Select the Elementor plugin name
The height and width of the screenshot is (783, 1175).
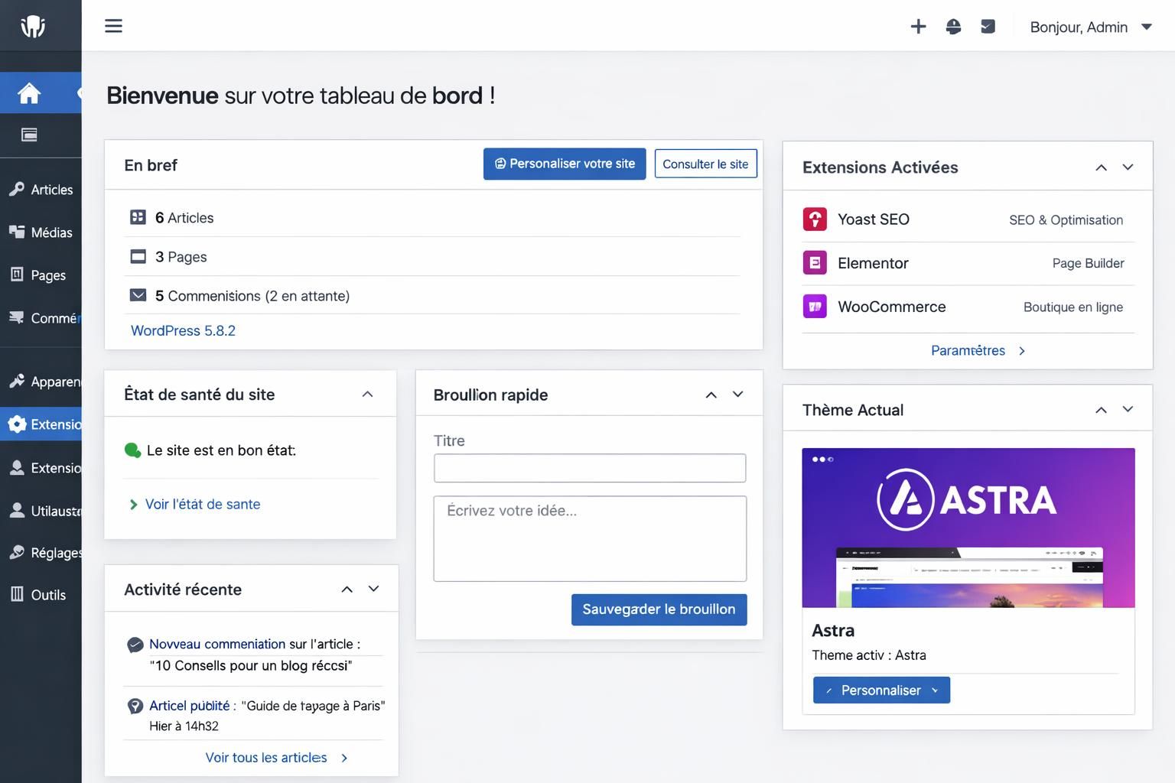click(873, 263)
